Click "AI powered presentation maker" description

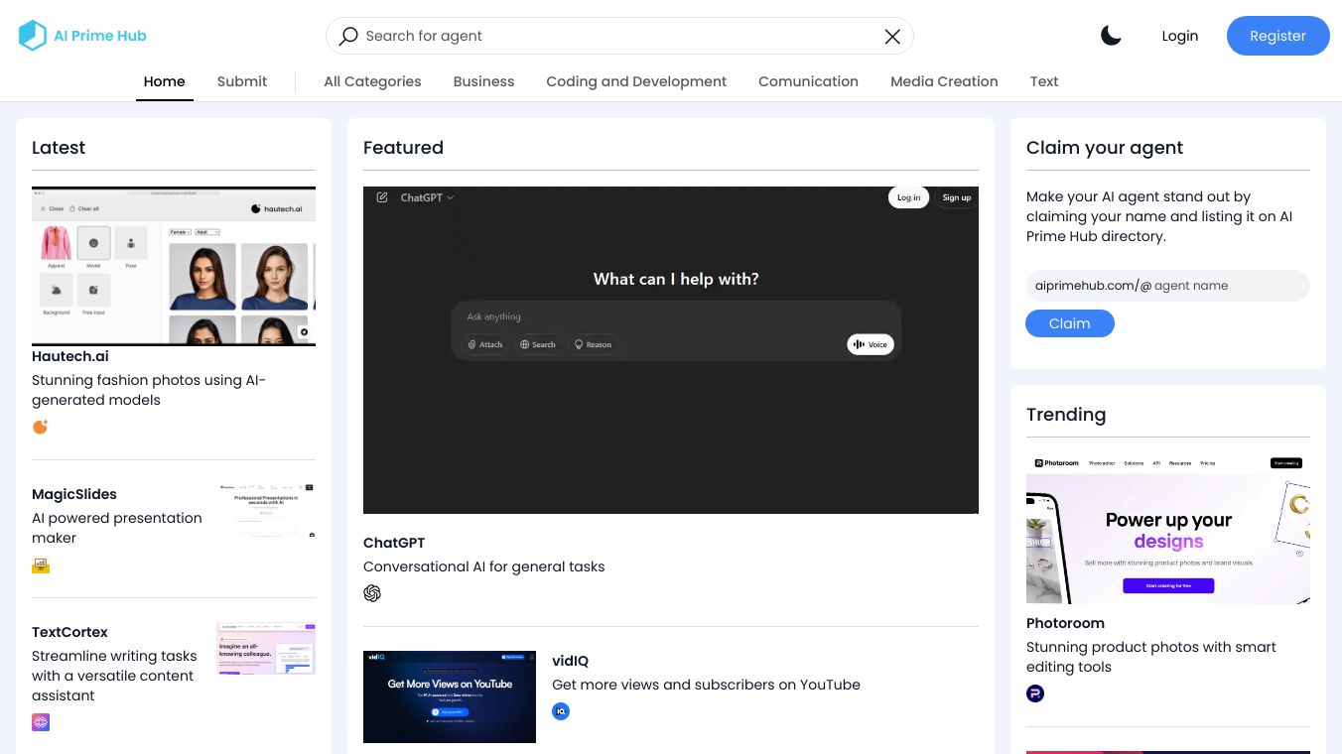[117, 528]
